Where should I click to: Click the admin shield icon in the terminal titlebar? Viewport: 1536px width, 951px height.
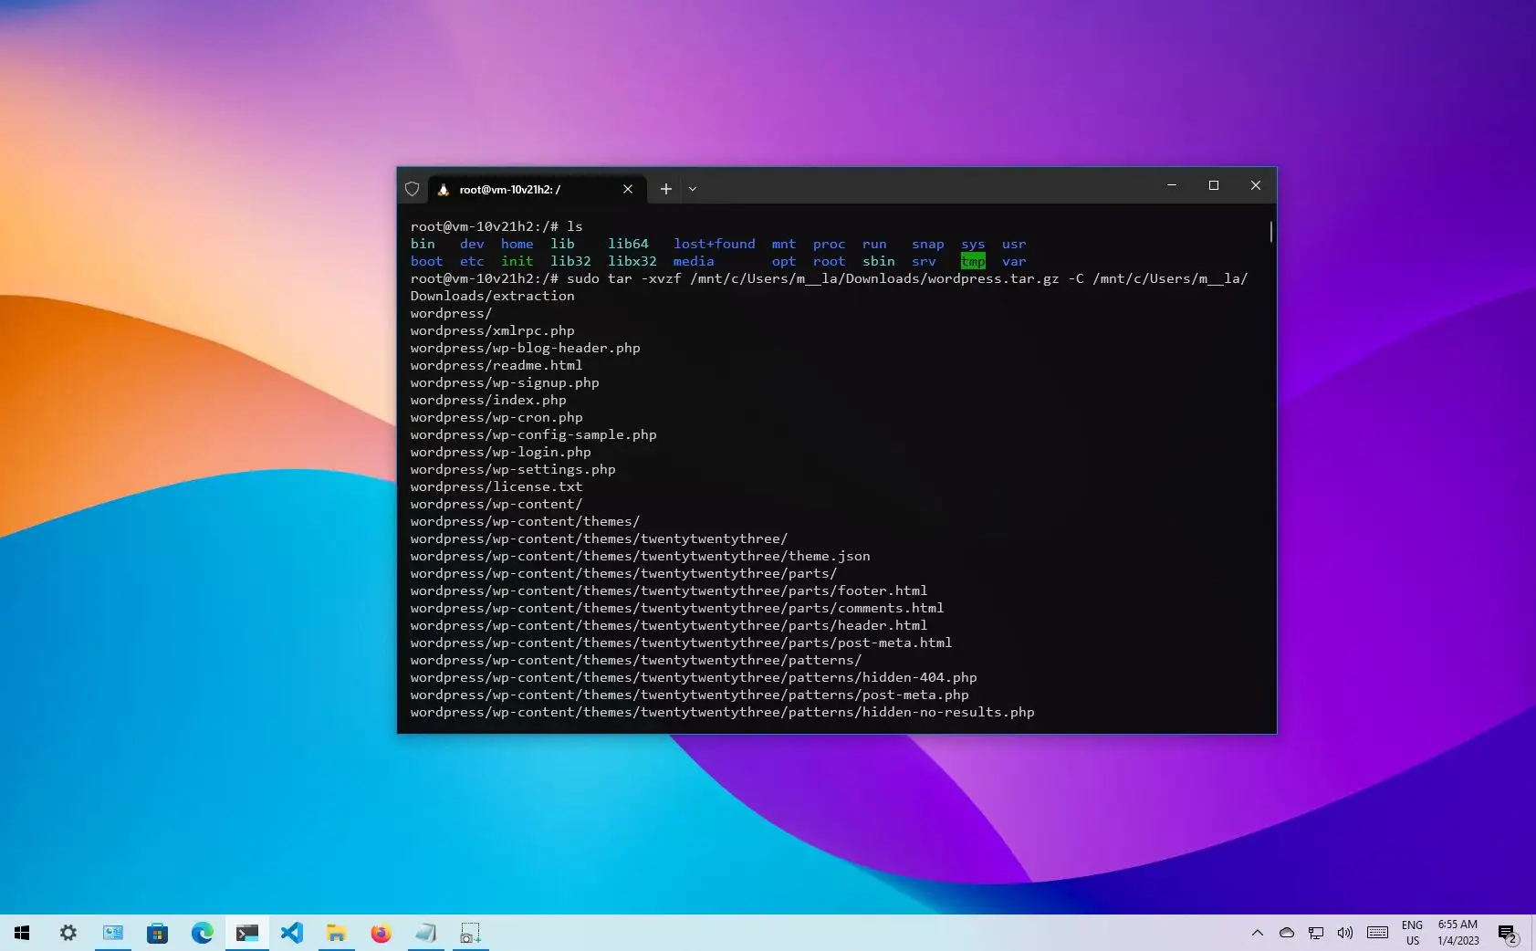413,189
